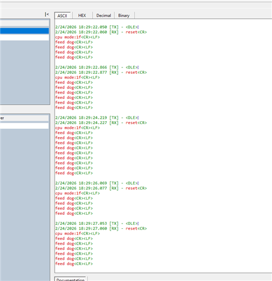Click the header field ending in 'er'
Image resolution: width=272 pixels, height=281 pixels.
(25, 118)
